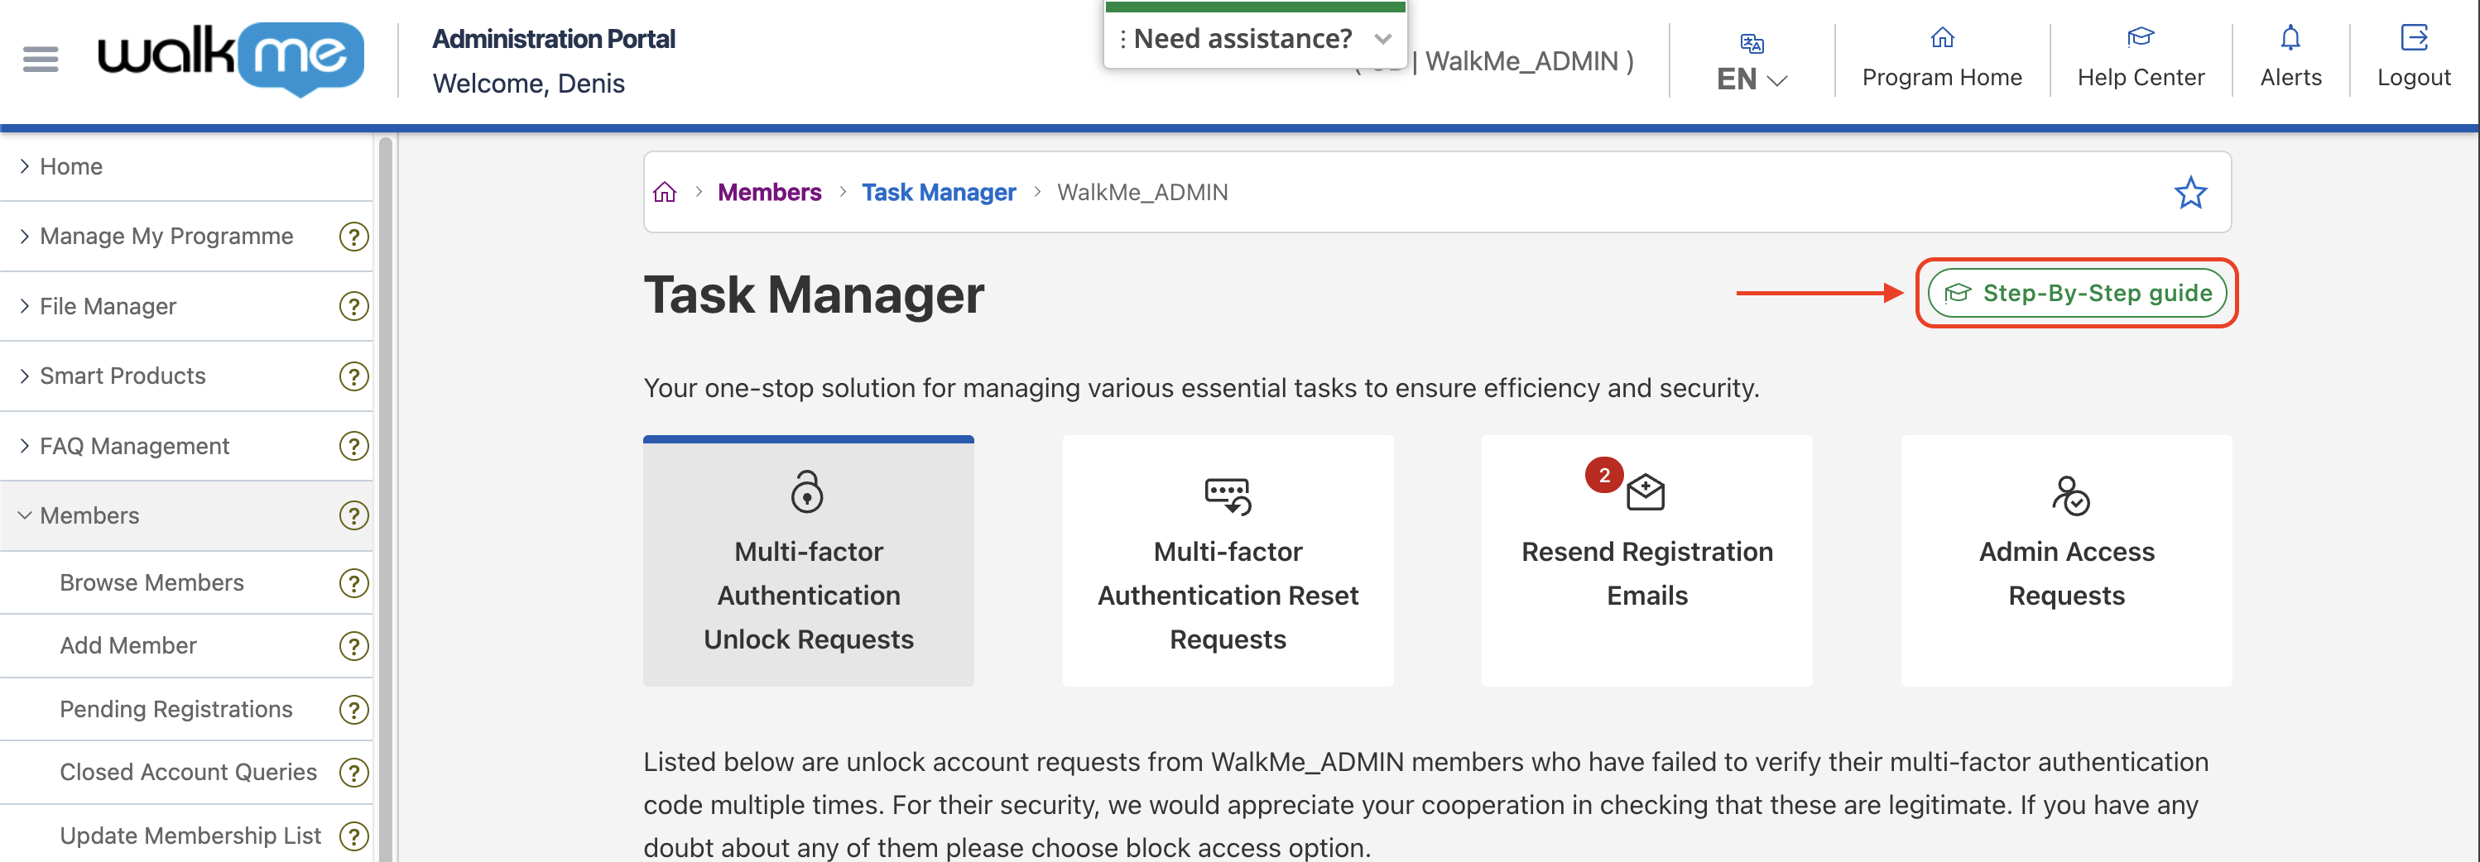Go to Members via breadcrumb
Image resolution: width=2480 pixels, height=862 pixels.
pyautogui.click(x=769, y=191)
